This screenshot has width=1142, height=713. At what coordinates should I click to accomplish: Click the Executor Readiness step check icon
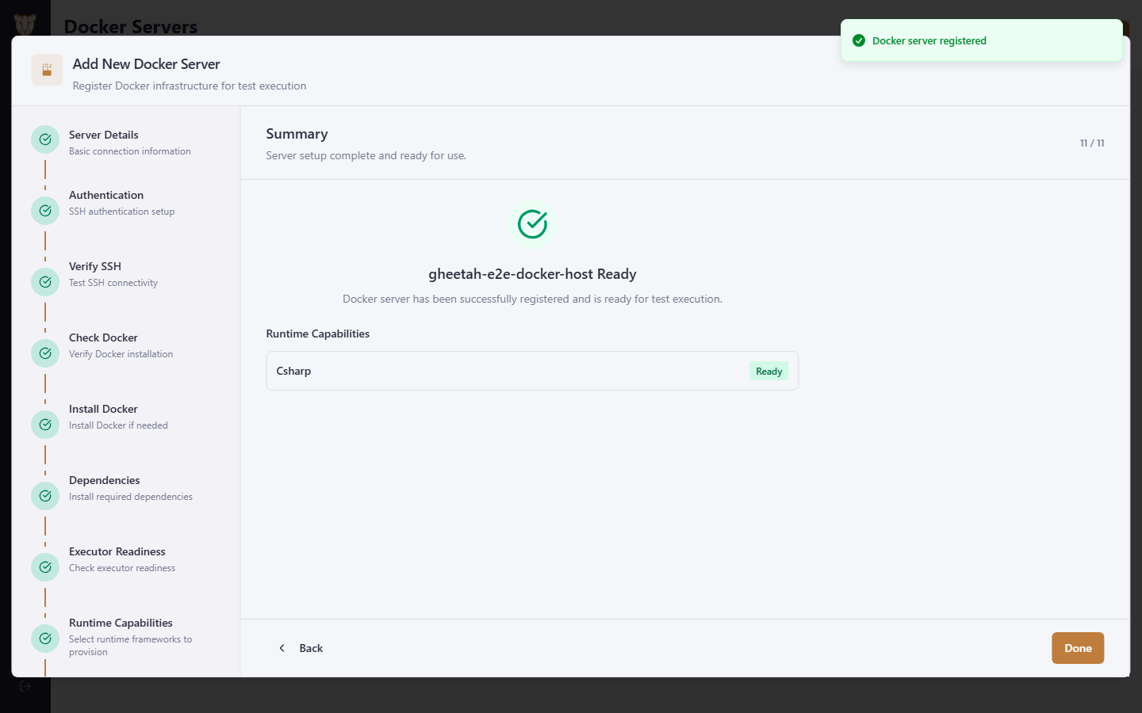45,567
